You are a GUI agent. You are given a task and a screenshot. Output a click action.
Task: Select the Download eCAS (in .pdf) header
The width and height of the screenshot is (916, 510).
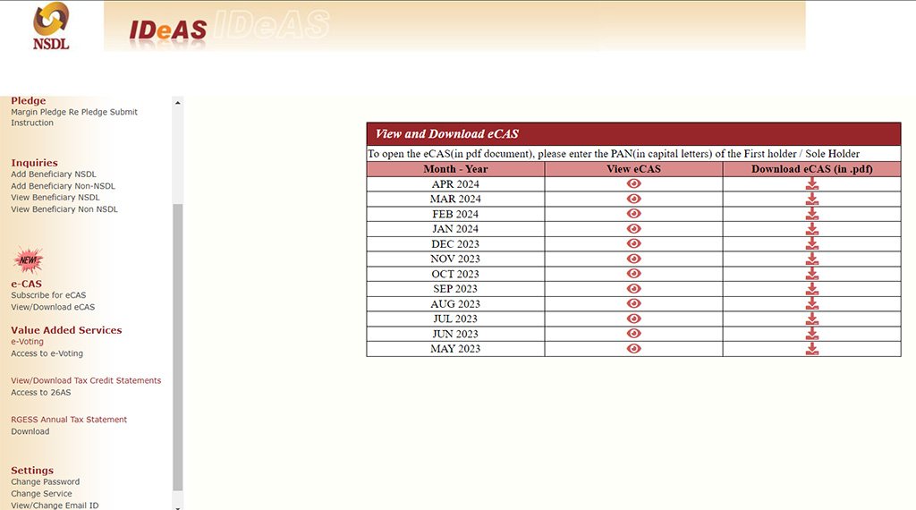812,169
